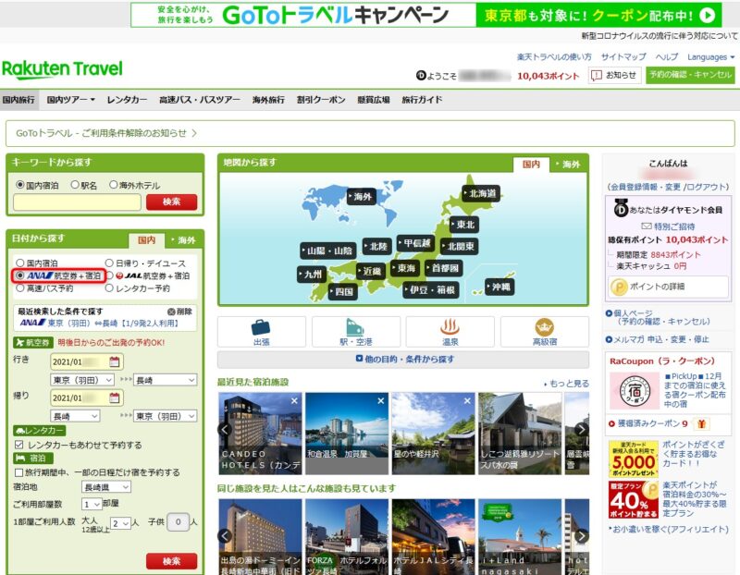Select the 海外ホテル radio button

click(113, 185)
